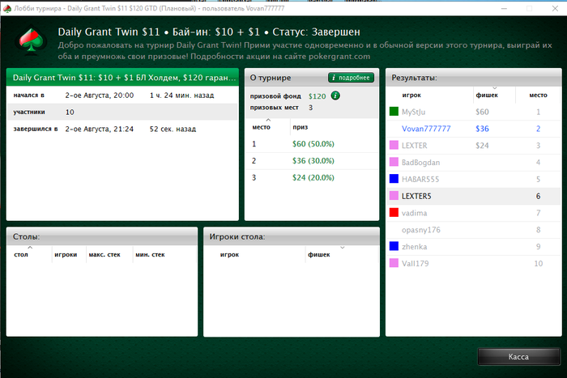Click the $24 (20.0%) third prize row
567x378 pixels.
313,177
